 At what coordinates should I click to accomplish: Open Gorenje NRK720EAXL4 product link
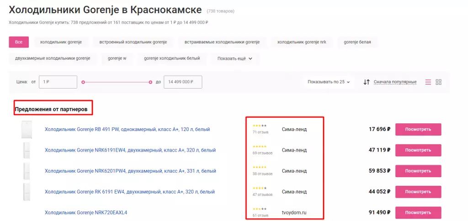tap(86, 213)
